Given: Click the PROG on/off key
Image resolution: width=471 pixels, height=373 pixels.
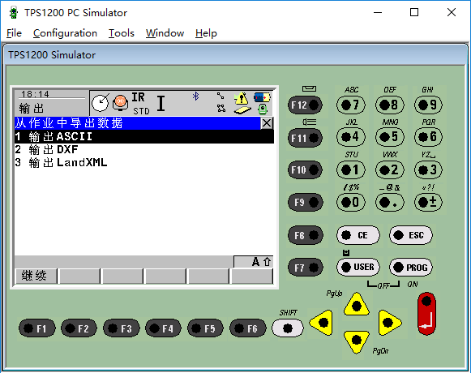Looking at the screenshot, I should click(411, 268).
